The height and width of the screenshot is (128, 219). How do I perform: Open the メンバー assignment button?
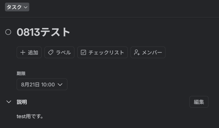point(148,52)
